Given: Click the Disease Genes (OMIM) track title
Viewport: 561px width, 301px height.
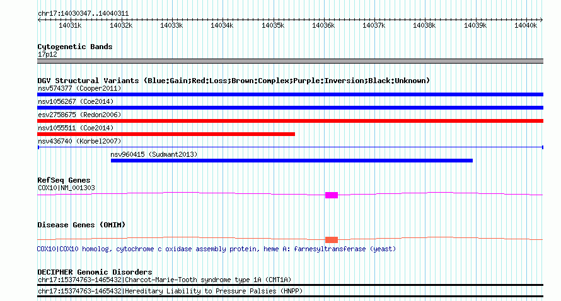Looking at the screenshot, I should click(x=81, y=225).
